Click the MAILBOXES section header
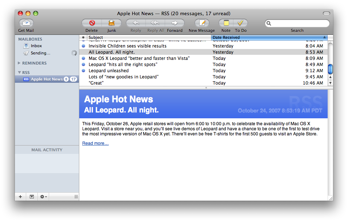 pyautogui.click(x=30, y=39)
